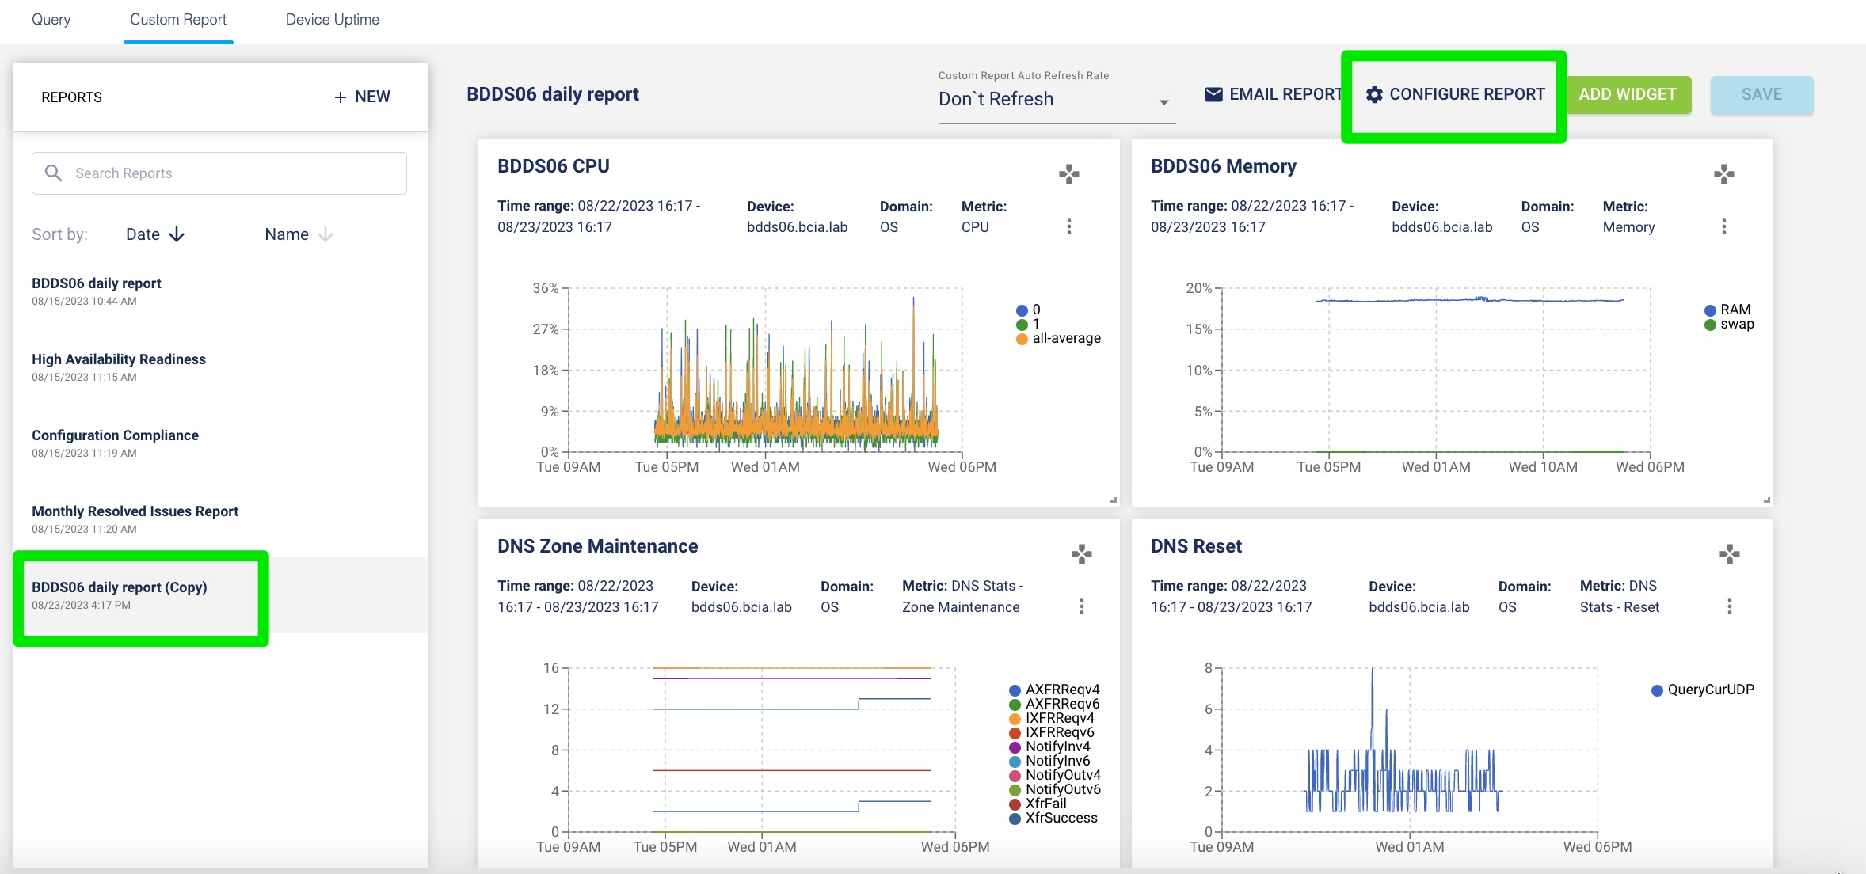Open three-dot menu on BDDS06 CPU widget
The image size is (1866, 874).
pyautogui.click(x=1069, y=226)
